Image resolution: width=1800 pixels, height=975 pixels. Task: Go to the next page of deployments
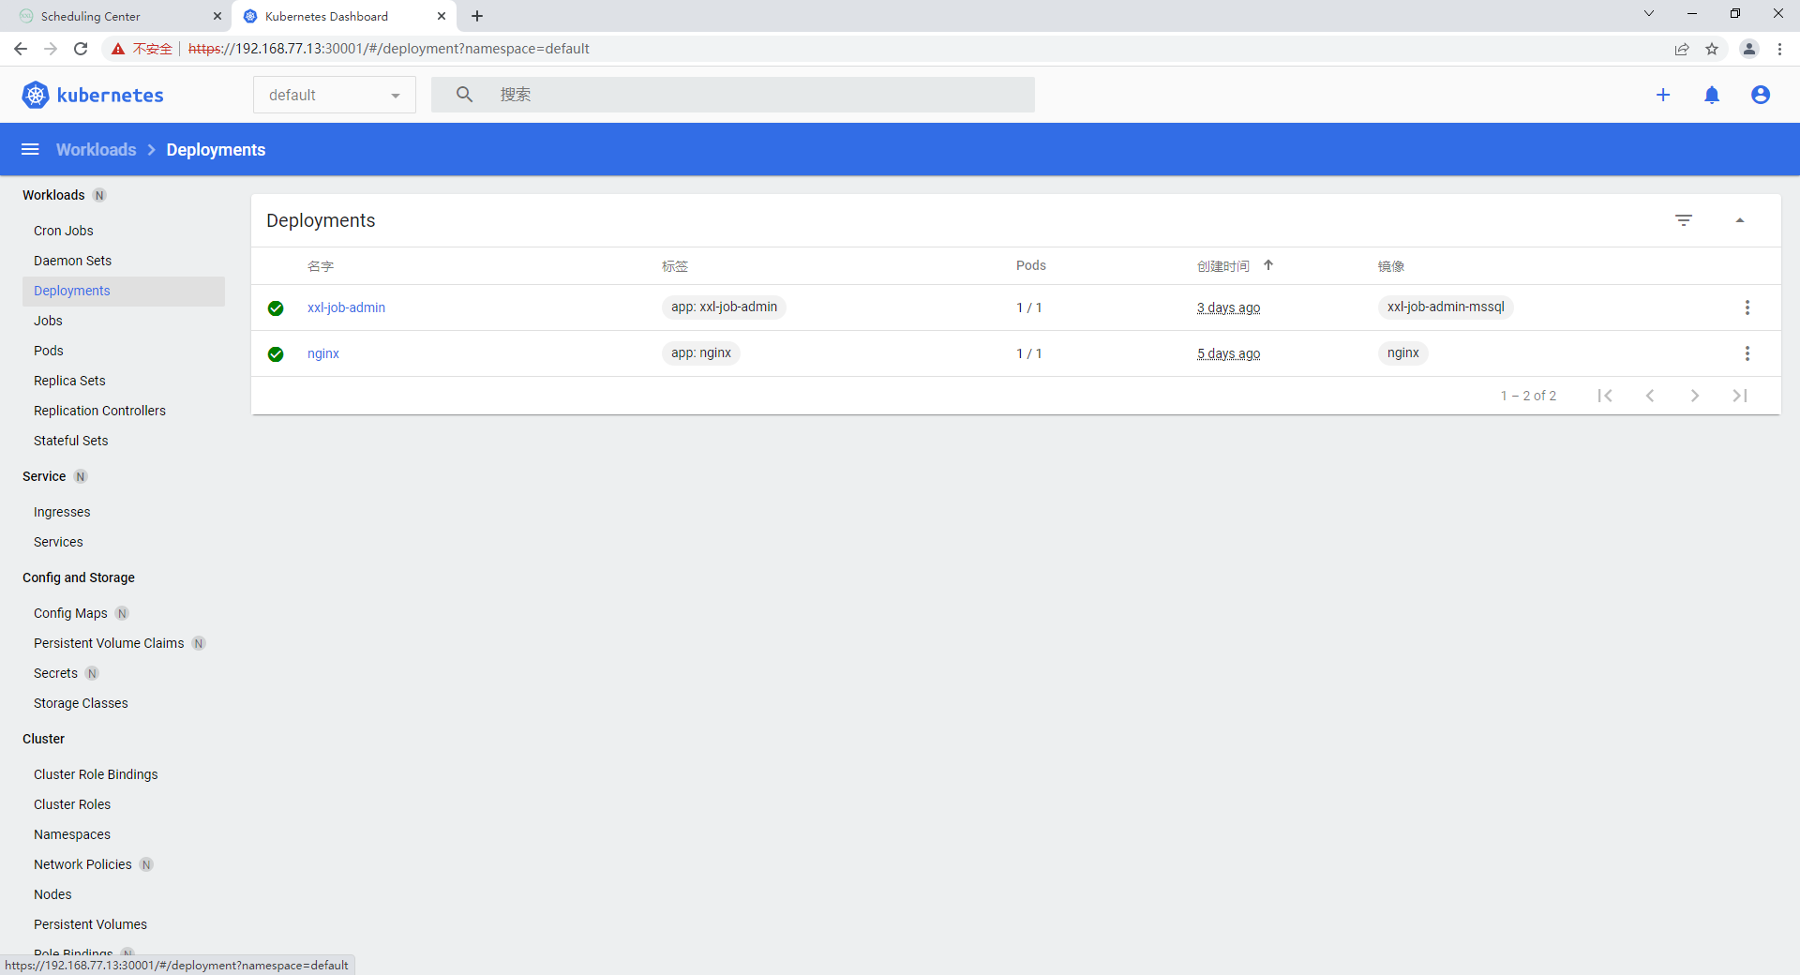click(1695, 396)
